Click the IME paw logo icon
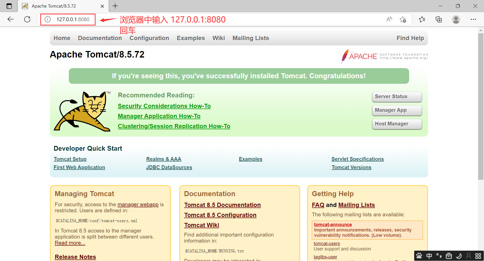 point(419,256)
